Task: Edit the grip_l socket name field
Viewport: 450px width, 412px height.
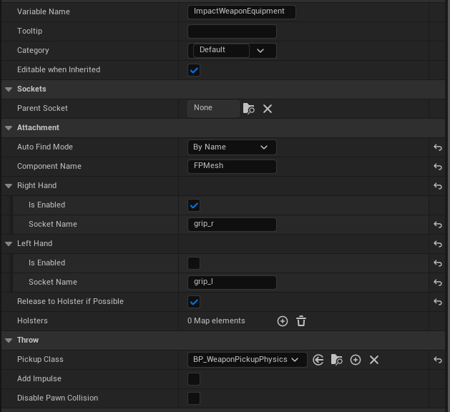Action: click(x=232, y=283)
